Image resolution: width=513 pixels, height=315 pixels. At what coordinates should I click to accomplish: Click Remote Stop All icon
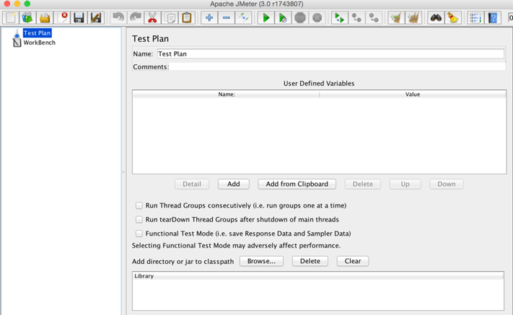pos(356,17)
